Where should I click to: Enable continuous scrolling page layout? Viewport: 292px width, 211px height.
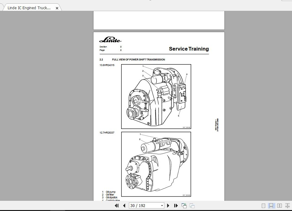point(272,205)
